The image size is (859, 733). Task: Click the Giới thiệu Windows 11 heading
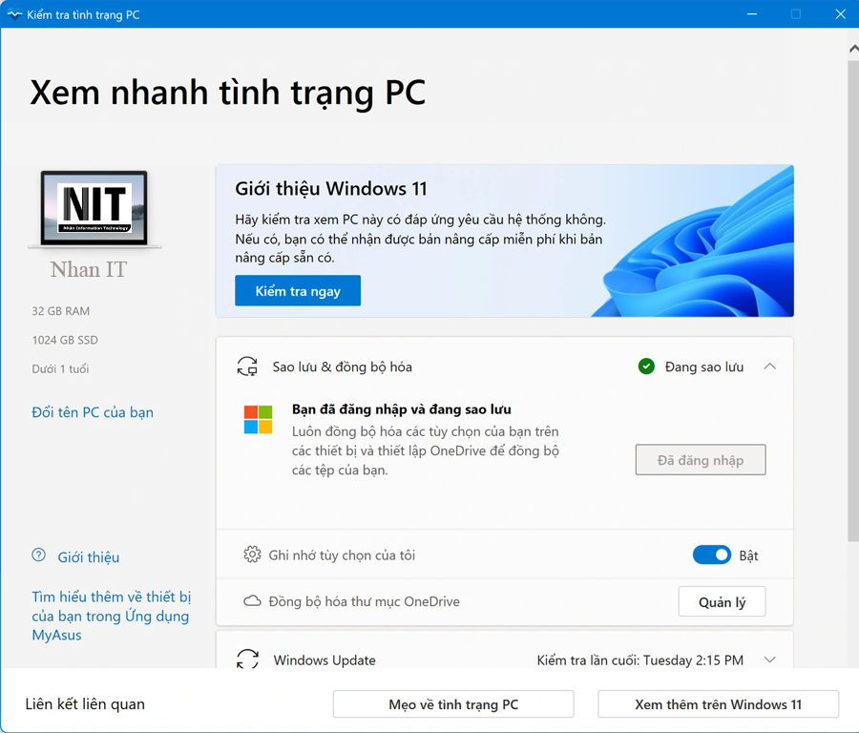pyautogui.click(x=331, y=188)
